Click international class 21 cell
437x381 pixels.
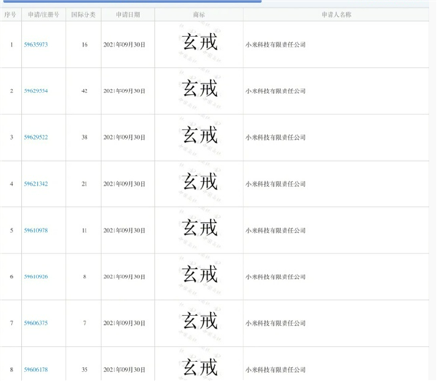[84, 184]
